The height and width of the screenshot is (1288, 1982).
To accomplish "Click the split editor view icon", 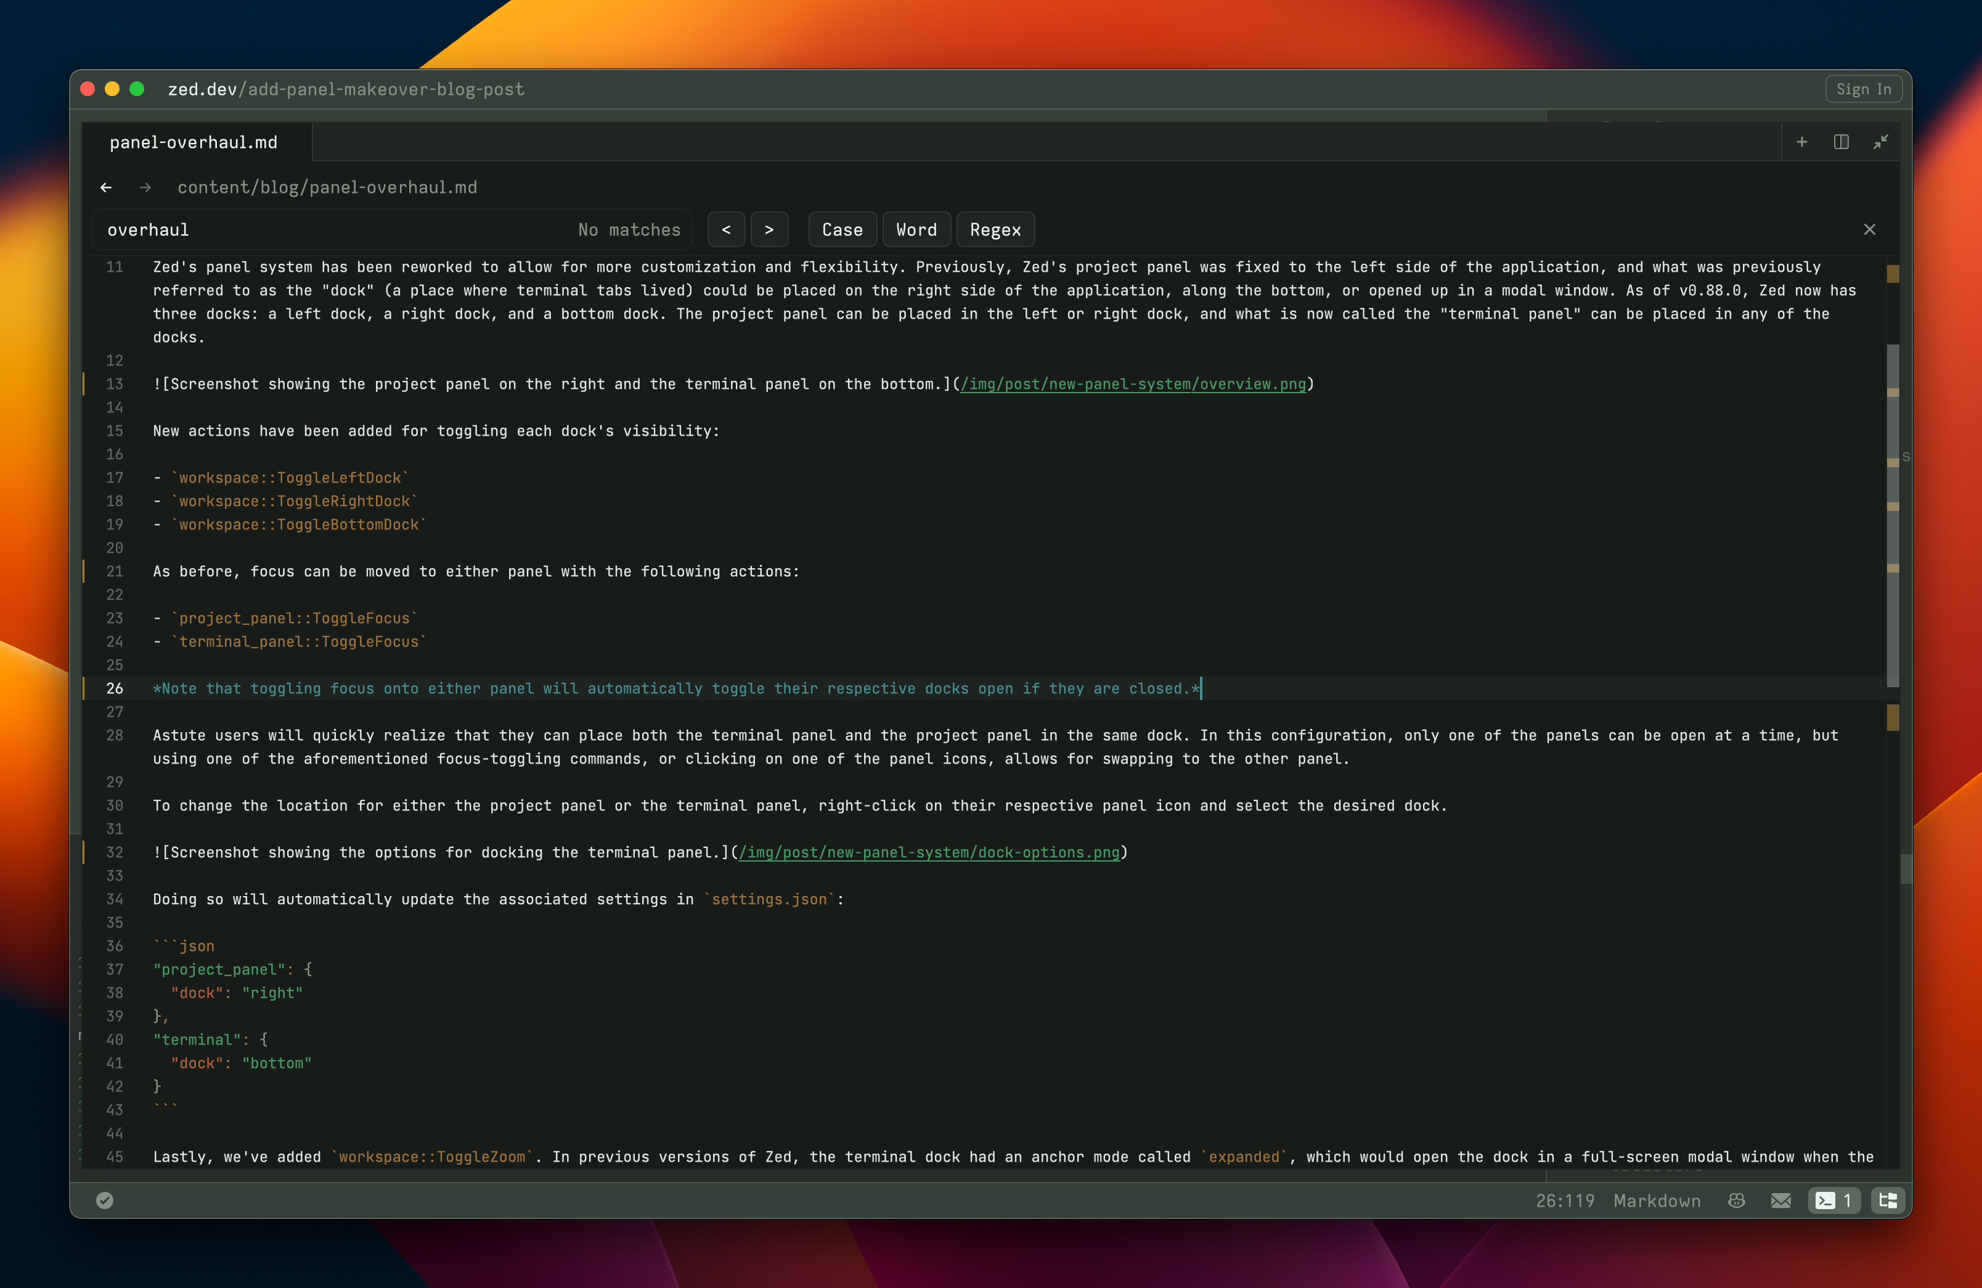I will coord(1842,143).
